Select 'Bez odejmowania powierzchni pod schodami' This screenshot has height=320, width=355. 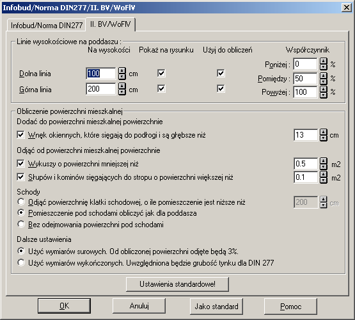pos(21,224)
